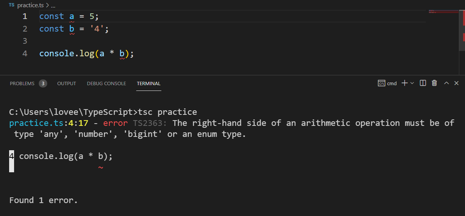Switch to the DEBUG CONSOLE tab
The image size is (465, 216).
click(x=107, y=83)
